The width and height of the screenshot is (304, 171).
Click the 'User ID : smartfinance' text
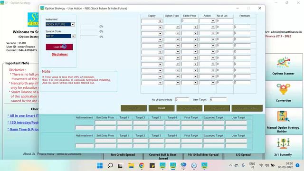pyautogui.click(x=20, y=47)
